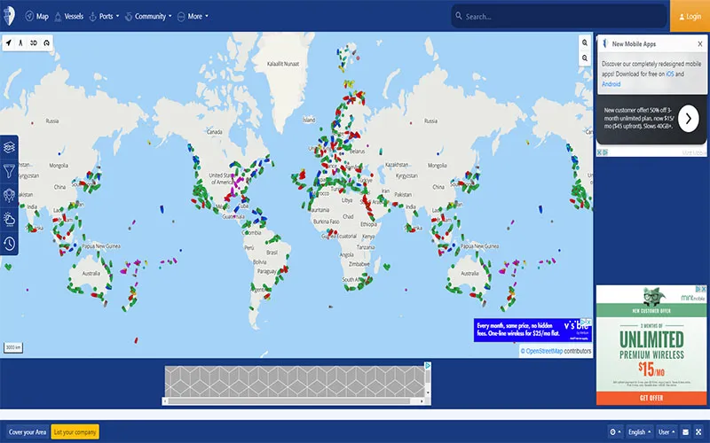Click the Brasil label on the map
Viewport: 710px width, 443px height.
point(272,253)
